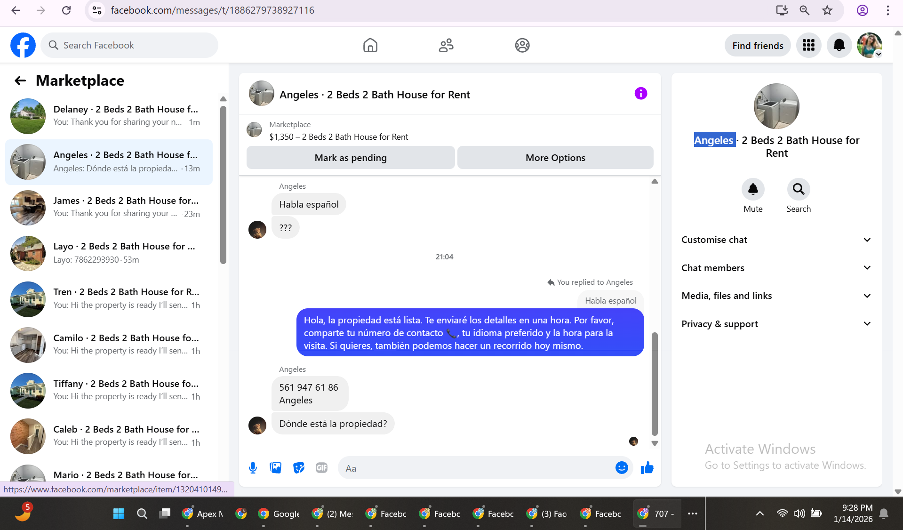The image size is (903, 530).
Task: Click the chat header title Angeles listing
Action: [375, 95]
